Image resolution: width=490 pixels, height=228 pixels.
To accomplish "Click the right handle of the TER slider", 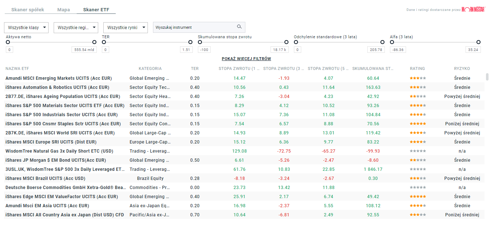I will pos(190,42).
